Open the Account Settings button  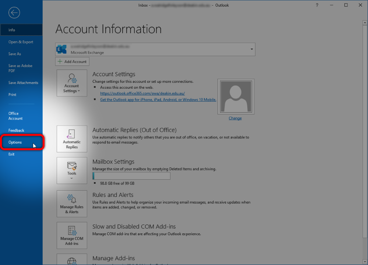click(x=72, y=83)
